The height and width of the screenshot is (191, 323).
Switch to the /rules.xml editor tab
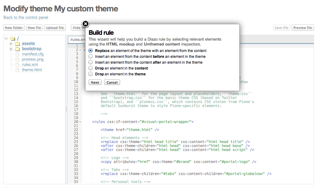pyautogui.click(x=77, y=39)
